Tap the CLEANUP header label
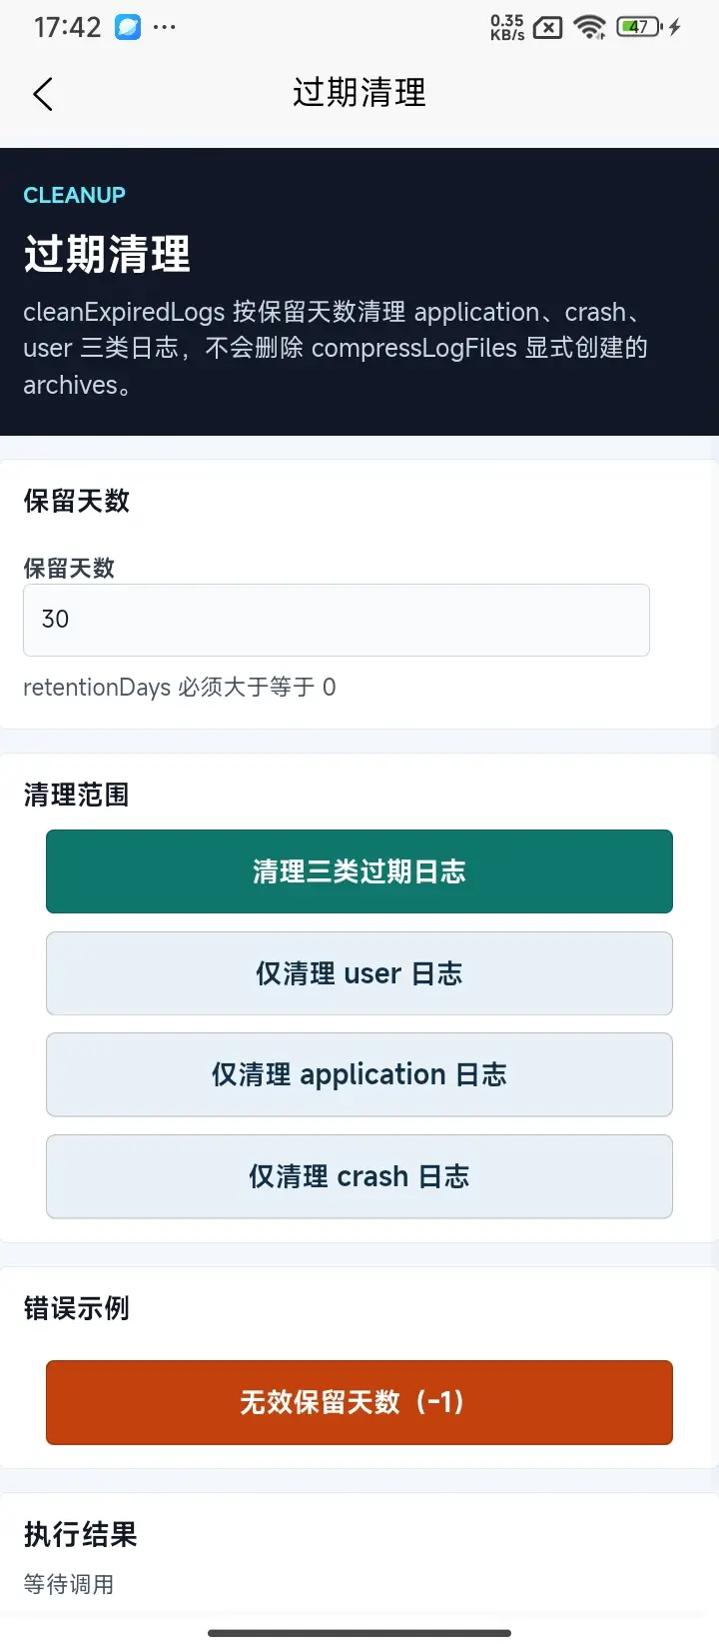Viewport: 719px width, 1649px height. [x=75, y=195]
